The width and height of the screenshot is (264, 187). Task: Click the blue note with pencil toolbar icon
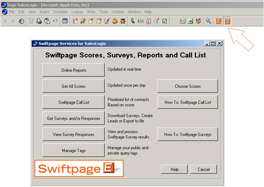click(x=156, y=21)
